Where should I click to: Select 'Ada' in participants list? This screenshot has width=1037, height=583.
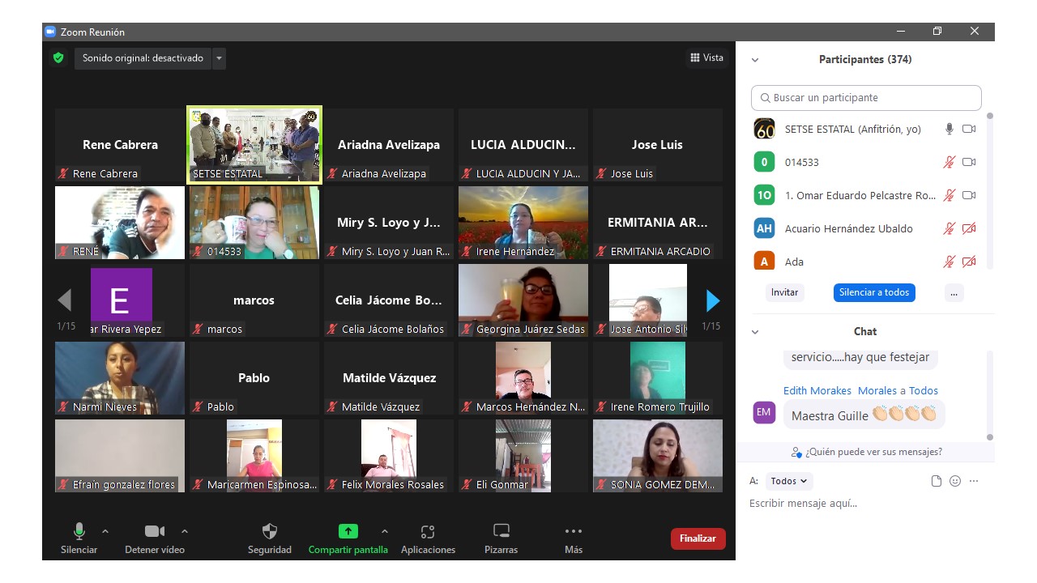[x=866, y=262]
